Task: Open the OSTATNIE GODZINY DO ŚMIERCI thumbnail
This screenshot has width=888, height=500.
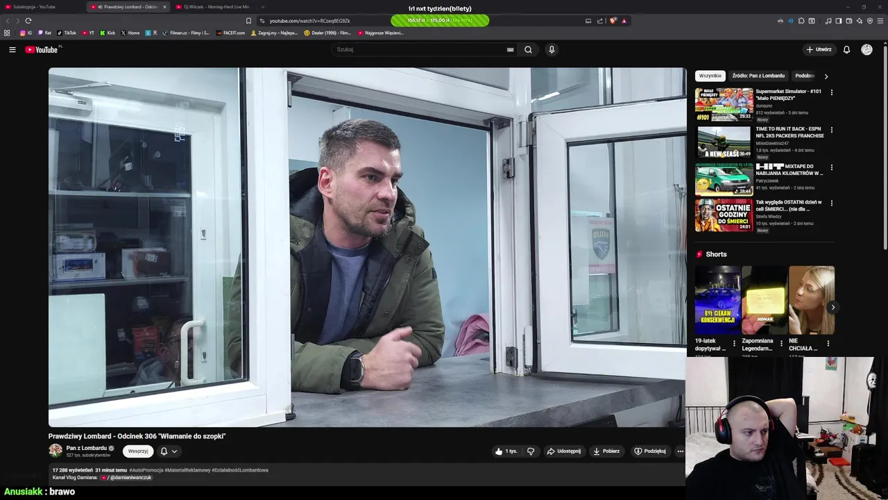Action: [724, 215]
